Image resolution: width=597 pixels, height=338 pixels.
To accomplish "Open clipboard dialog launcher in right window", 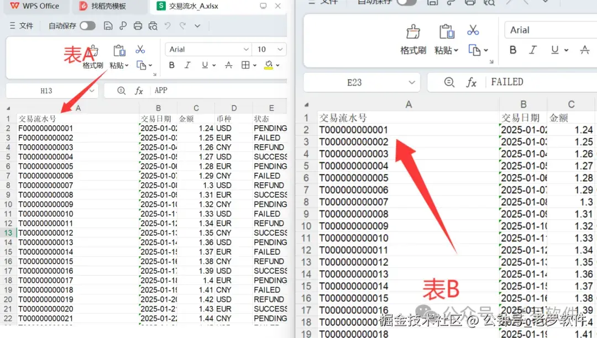I will pos(491,62).
